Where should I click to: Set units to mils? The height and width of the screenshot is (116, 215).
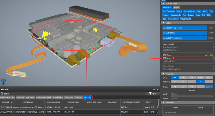pos(209,78)
